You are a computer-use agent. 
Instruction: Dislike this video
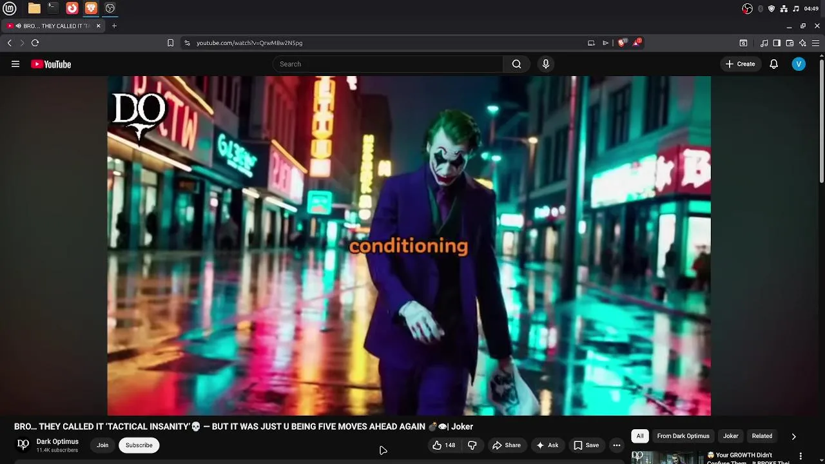pos(472,445)
